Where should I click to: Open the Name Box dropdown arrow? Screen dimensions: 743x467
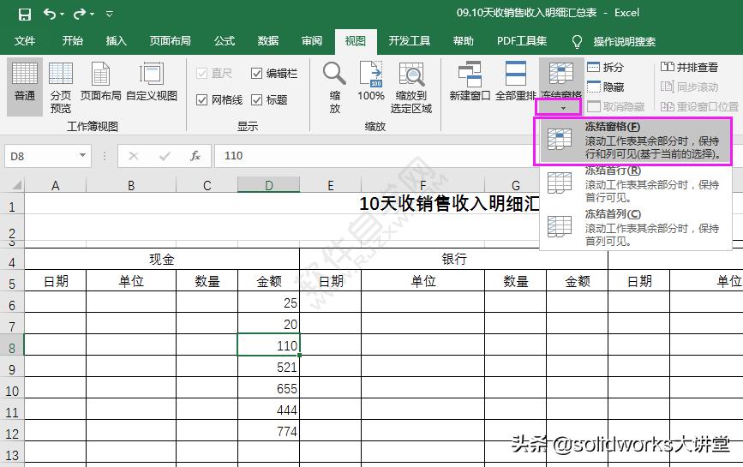[83, 155]
